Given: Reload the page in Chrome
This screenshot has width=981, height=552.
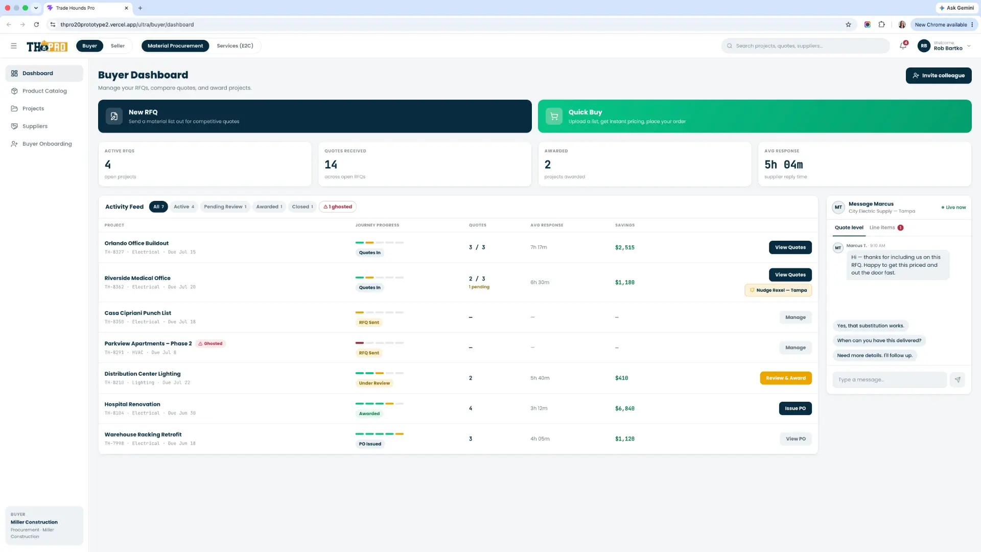Looking at the screenshot, I should (x=36, y=25).
